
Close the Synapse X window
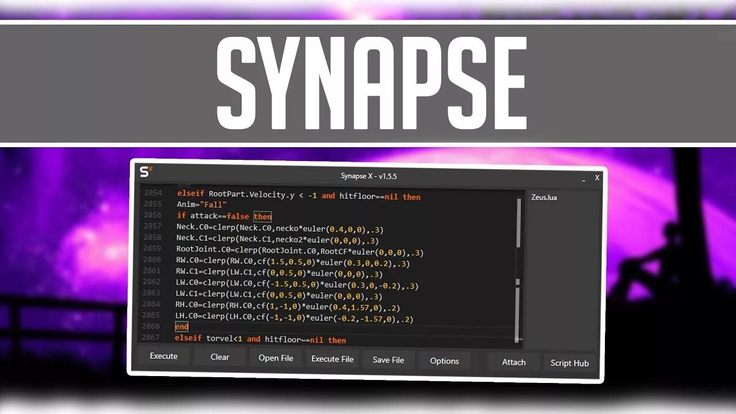[x=597, y=178]
